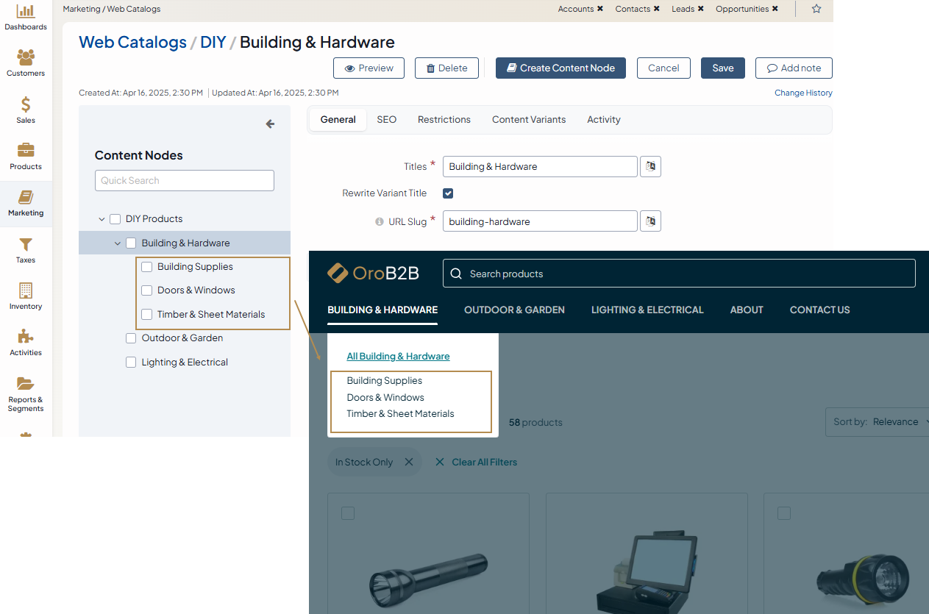
Task: Check the Outdoor & Garden node checkbox
Action: [131, 338]
